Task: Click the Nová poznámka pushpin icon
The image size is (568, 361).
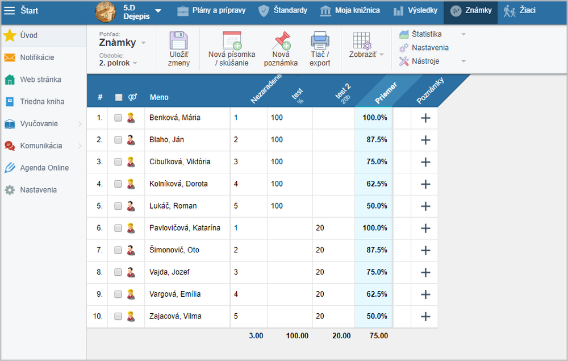Action: tap(281, 40)
